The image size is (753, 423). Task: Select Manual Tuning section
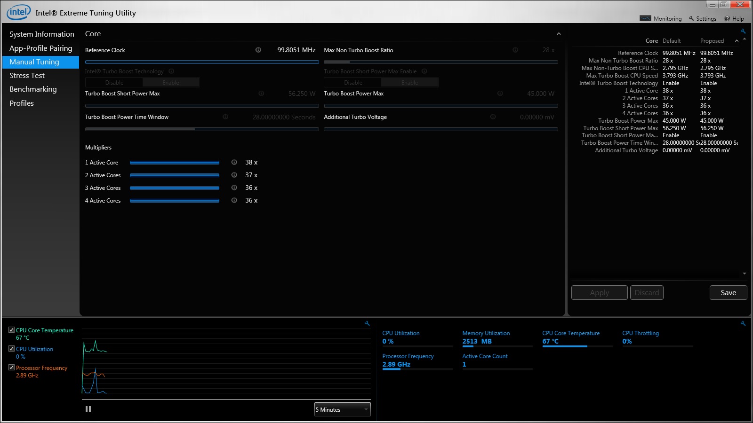[40, 62]
